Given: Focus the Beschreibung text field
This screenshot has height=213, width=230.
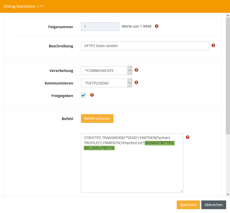Looking at the screenshot, I should pyautogui.click(x=145, y=46).
